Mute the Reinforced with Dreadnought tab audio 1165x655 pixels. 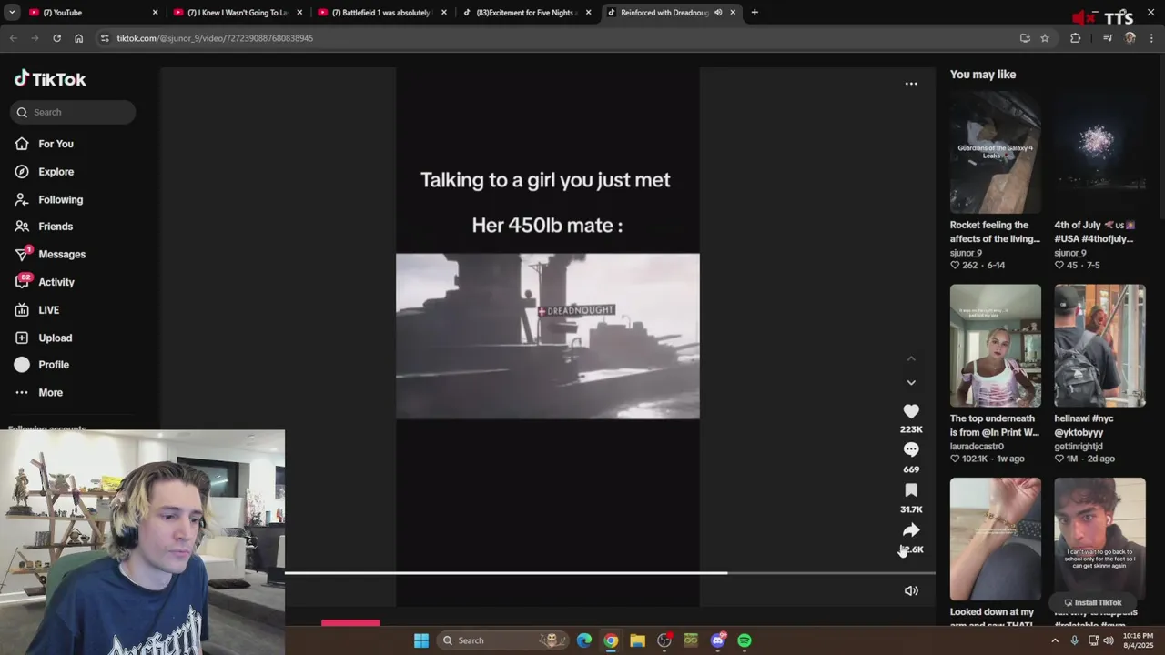(718, 13)
